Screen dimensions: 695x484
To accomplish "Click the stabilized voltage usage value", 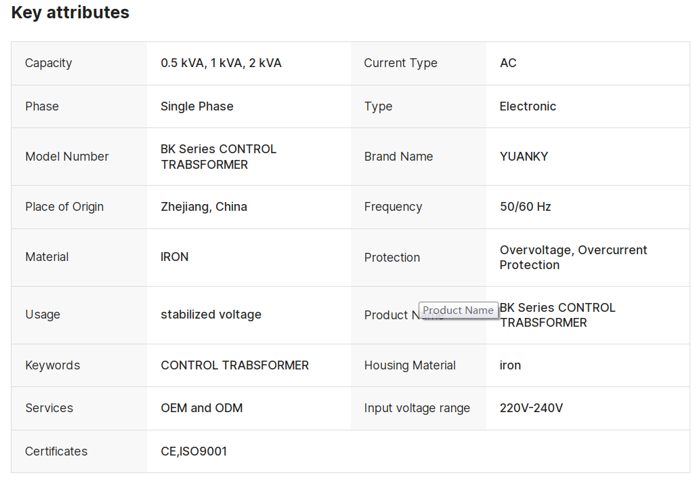I will pos(211,315).
